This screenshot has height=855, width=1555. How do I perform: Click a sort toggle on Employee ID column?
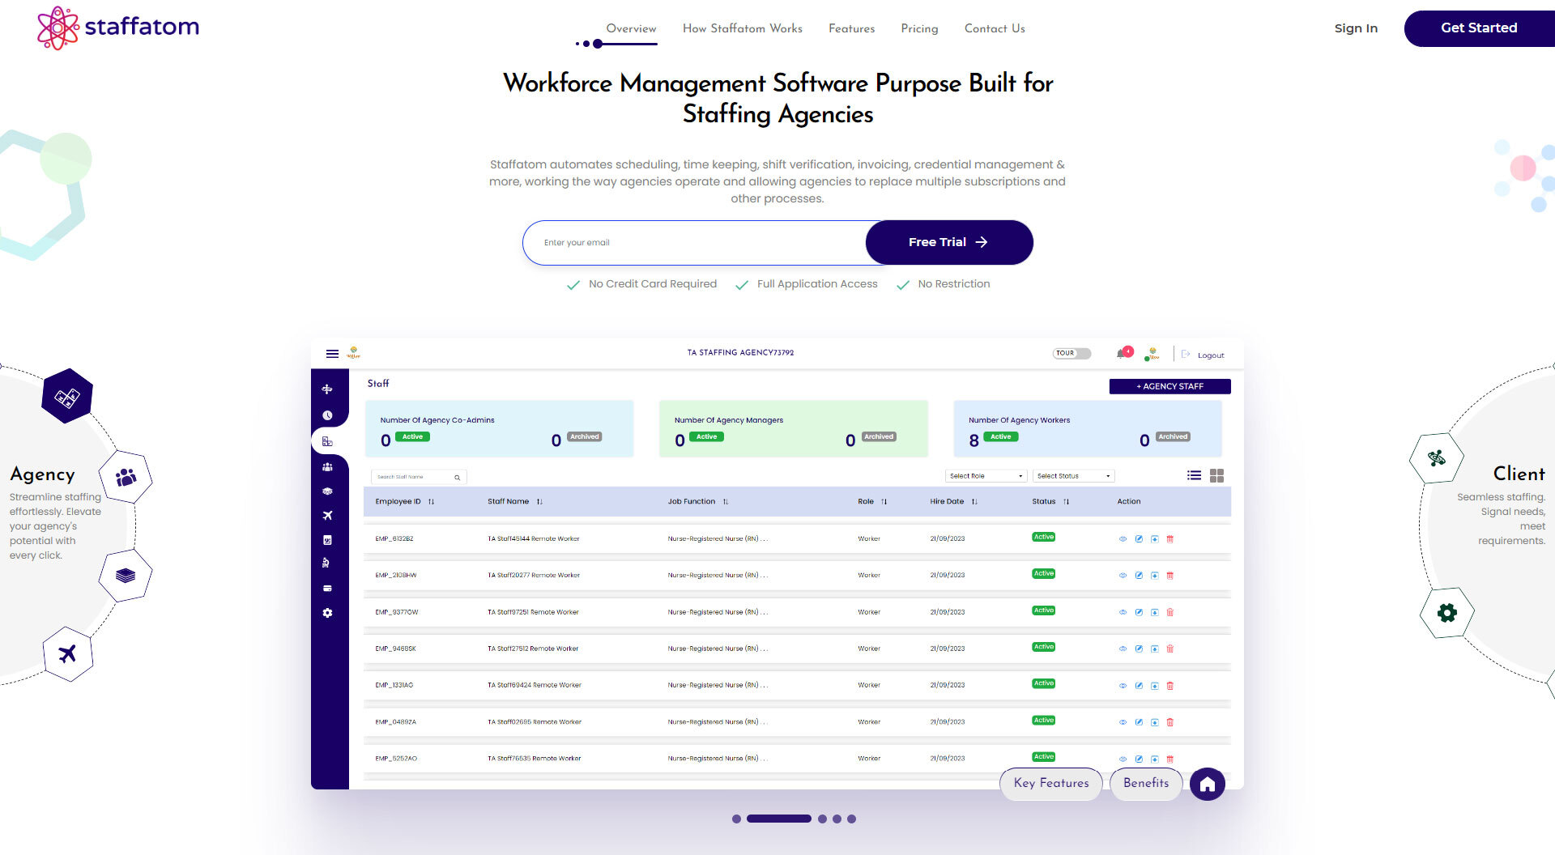click(x=431, y=502)
